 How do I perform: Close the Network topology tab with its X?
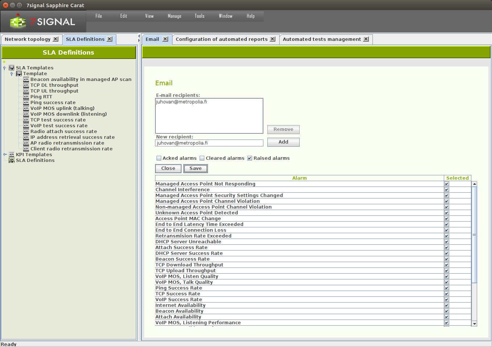pos(55,39)
